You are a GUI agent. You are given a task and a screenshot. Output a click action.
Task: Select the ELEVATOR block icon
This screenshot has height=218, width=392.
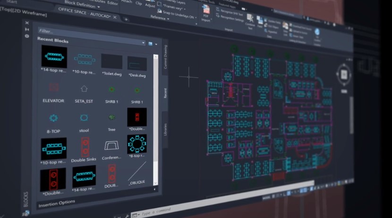pos(53,87)
